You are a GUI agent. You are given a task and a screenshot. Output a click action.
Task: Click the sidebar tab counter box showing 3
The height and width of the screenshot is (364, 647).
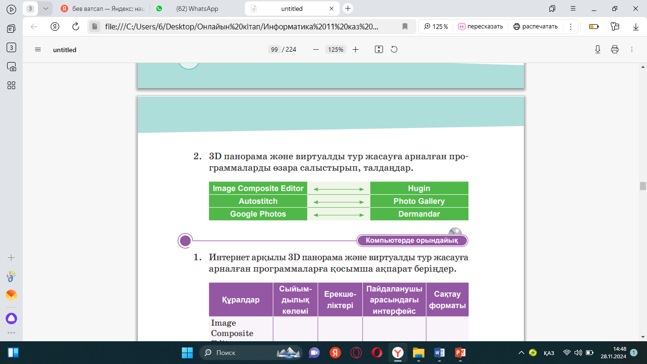[x=11, y=47]
